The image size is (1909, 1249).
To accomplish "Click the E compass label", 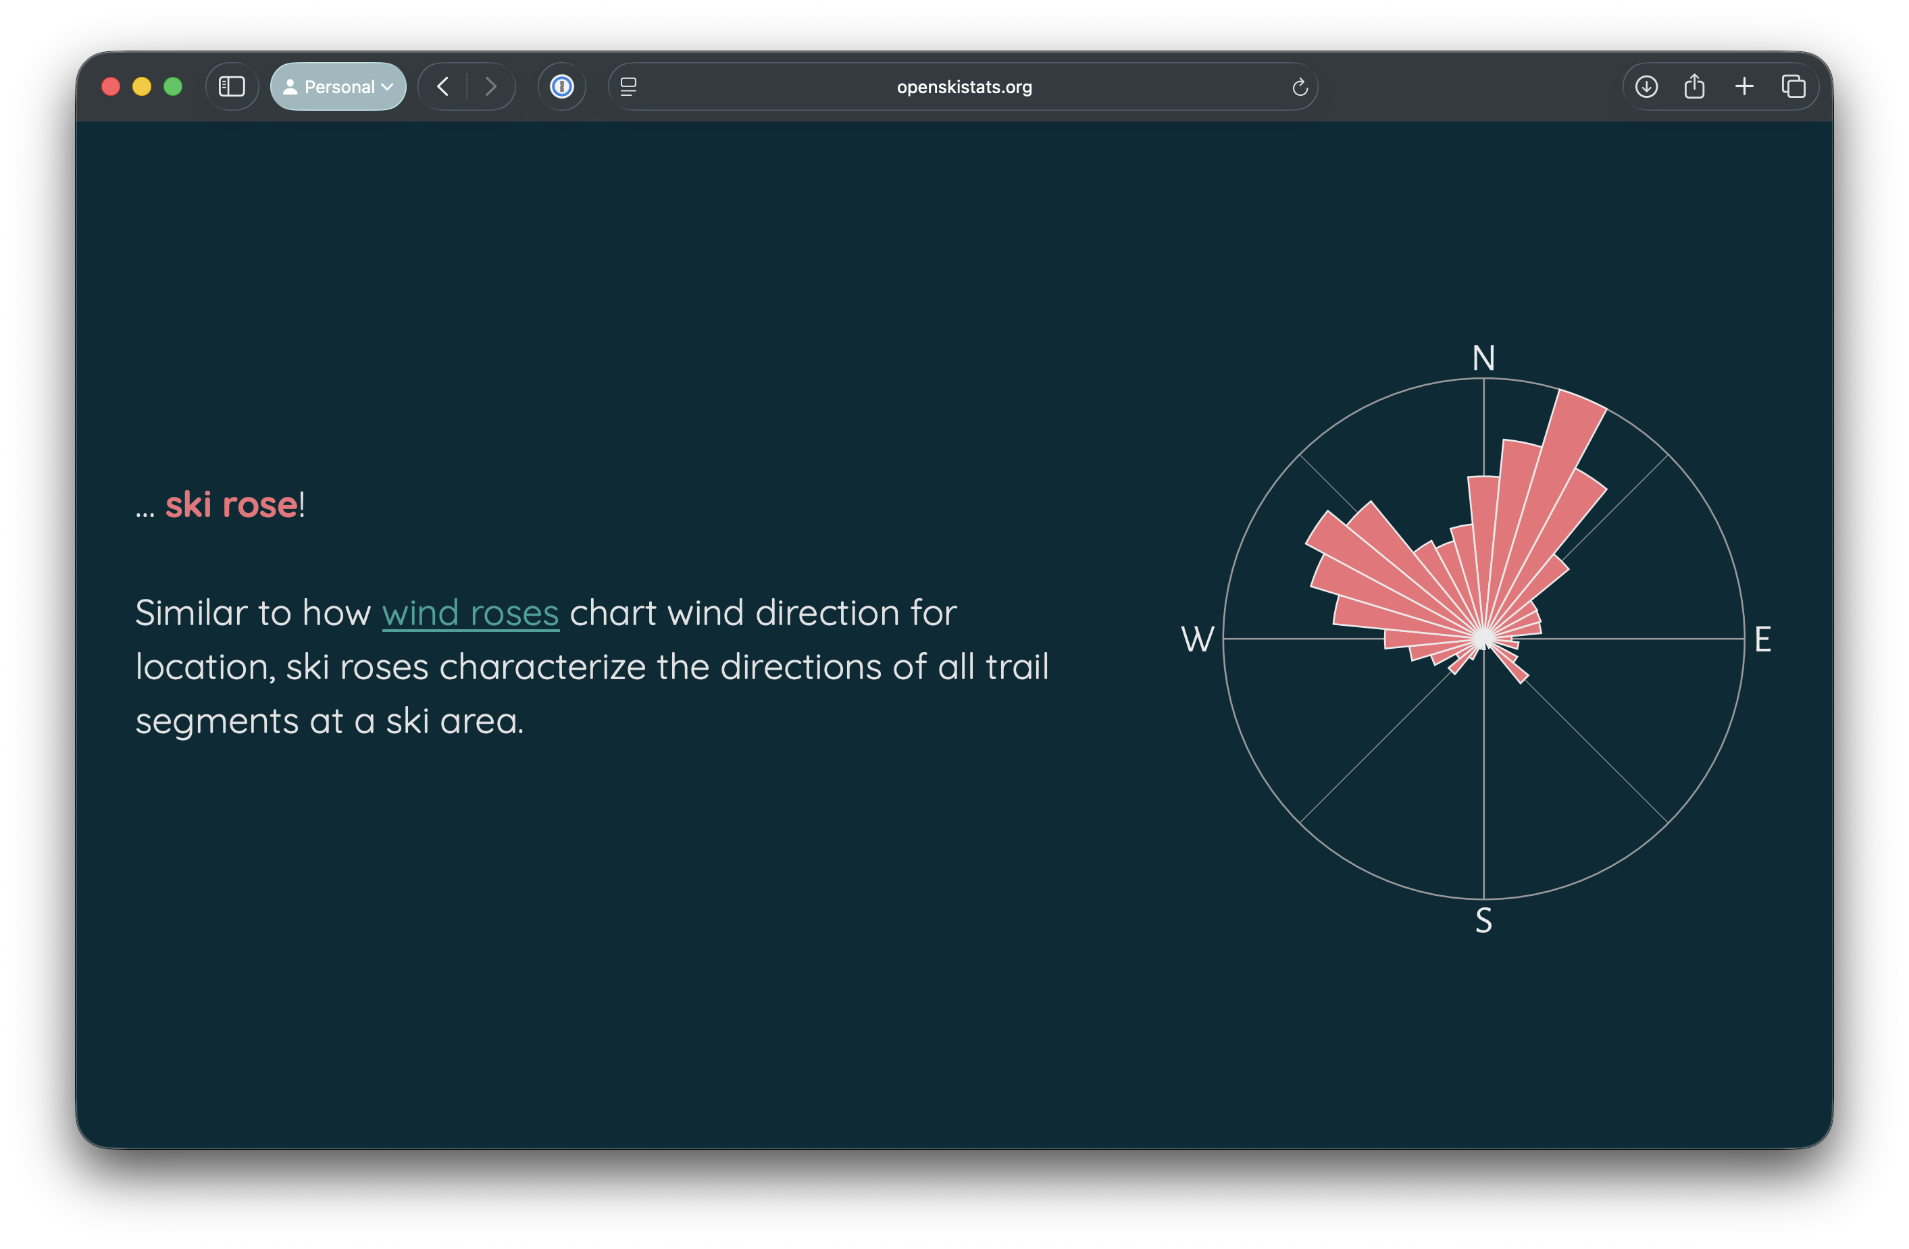I will 1762,640.
